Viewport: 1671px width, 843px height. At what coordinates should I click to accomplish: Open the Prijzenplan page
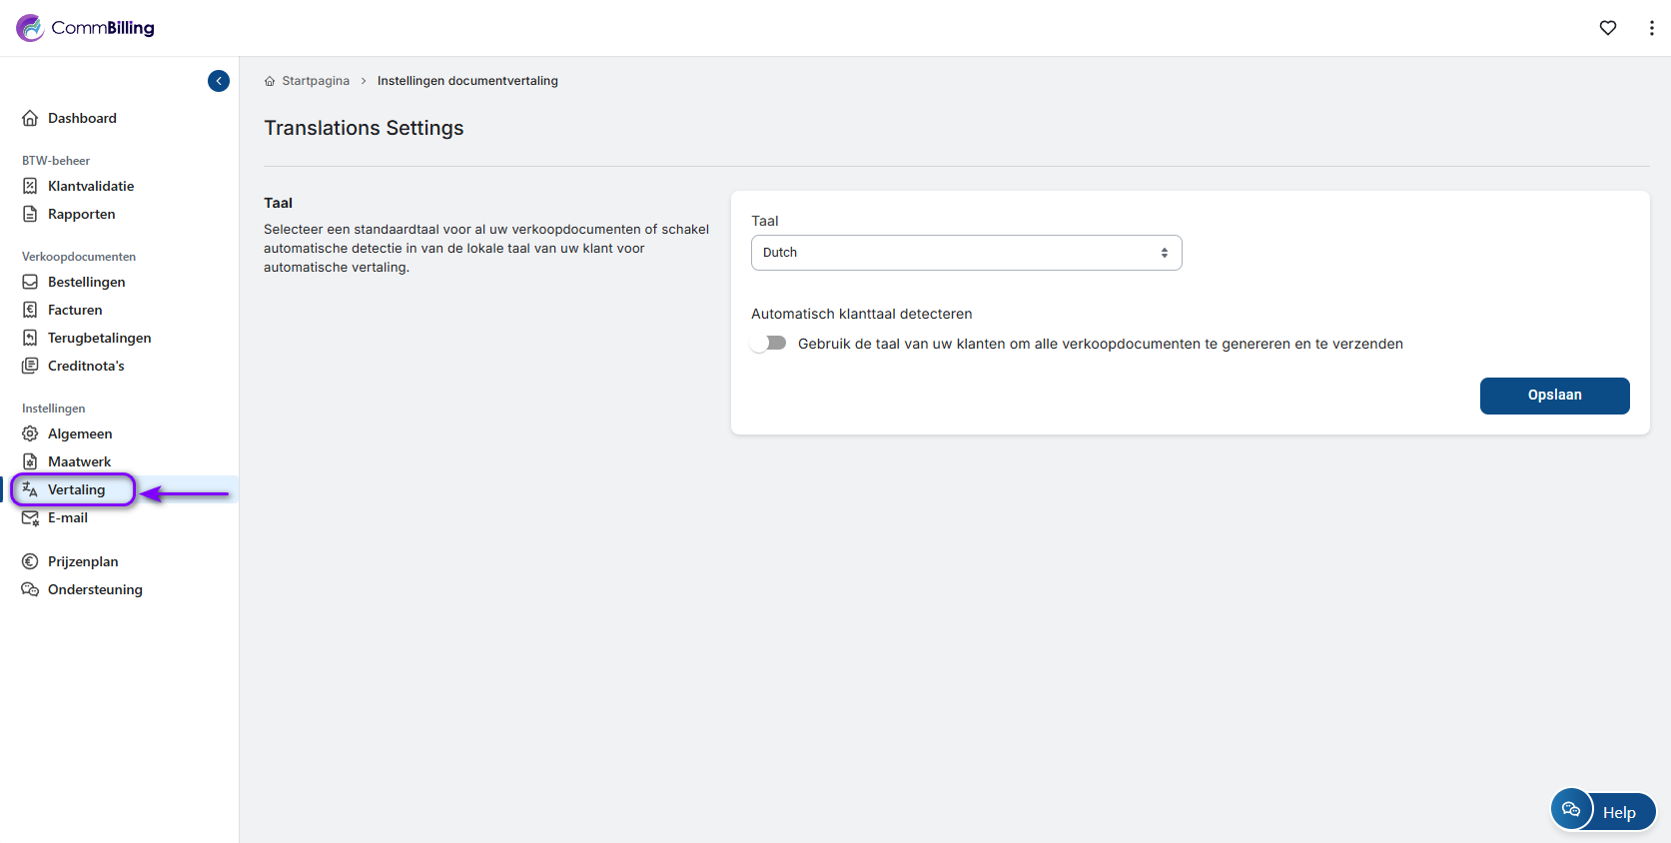tap(82, 561)
